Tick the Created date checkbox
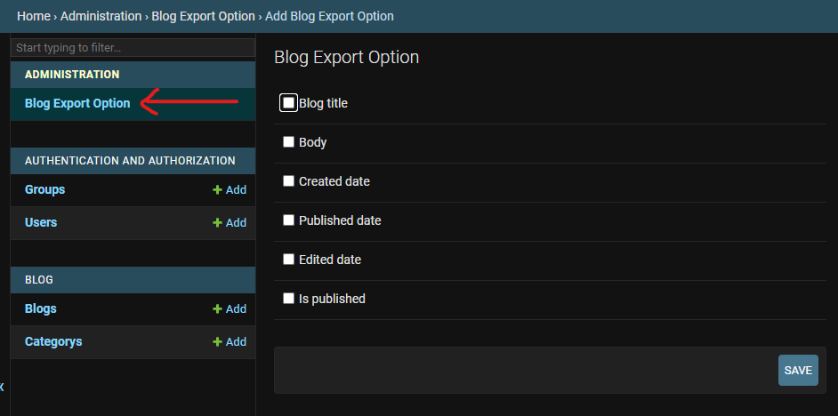The width and height of the screenshot is (838, 416). (x=288, y=181)
